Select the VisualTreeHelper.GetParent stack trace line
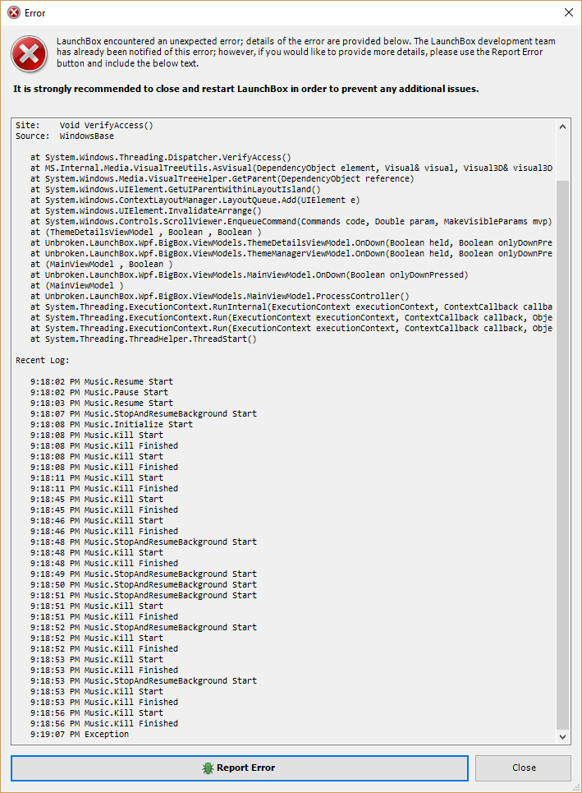The width and height of the screenshot is (582, 793). [x=222, y=178]
